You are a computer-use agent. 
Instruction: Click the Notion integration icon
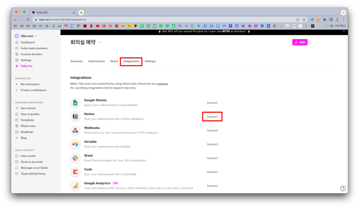click(75, 116)
